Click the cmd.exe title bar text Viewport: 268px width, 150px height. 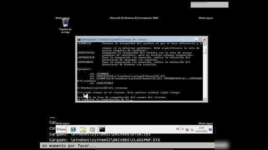pos(114,40)
